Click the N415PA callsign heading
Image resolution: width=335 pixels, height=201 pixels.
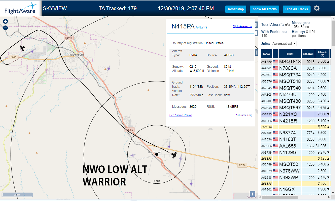click(x=183, y=26)
